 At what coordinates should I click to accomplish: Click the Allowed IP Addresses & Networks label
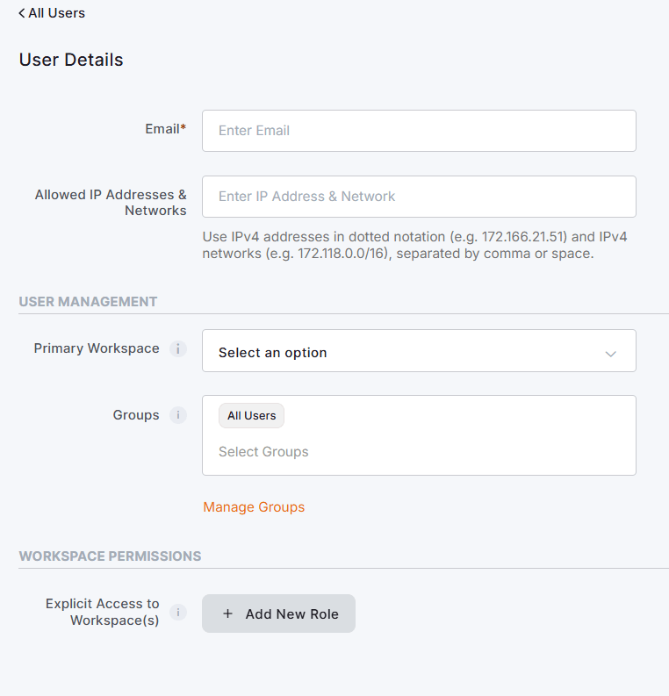(x=111, y=203)
